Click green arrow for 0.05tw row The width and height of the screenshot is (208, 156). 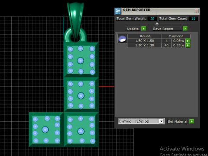point(188,41)
